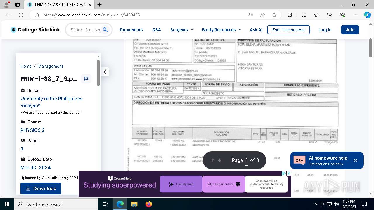This screenshot has height=210, width=374.
Task: Click the Download button
Action: click(41, 188)
